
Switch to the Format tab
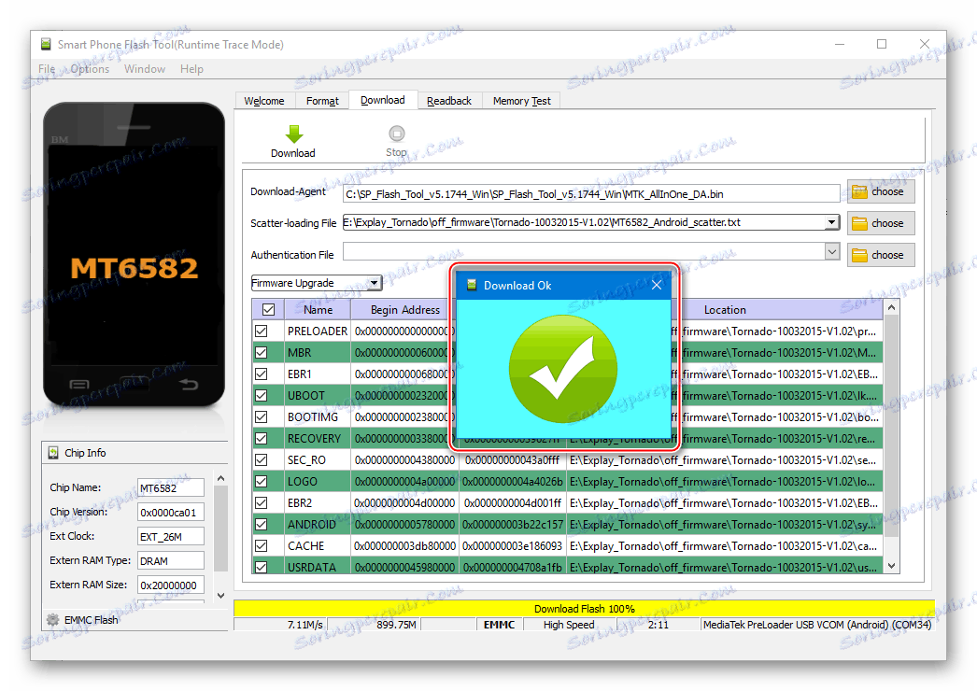[322, 101]
